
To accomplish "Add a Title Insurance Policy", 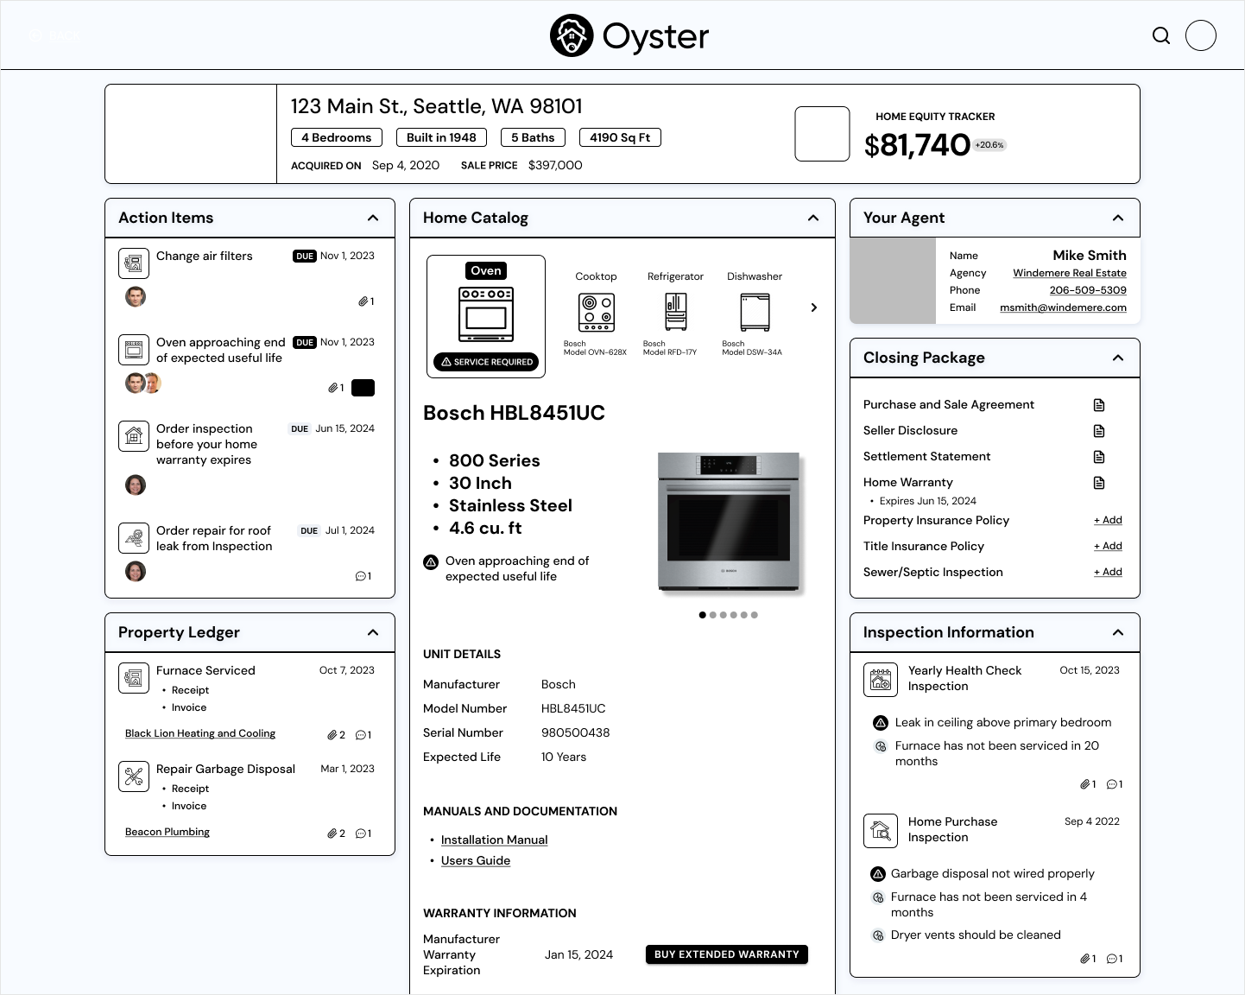I will click(1108, 546).
